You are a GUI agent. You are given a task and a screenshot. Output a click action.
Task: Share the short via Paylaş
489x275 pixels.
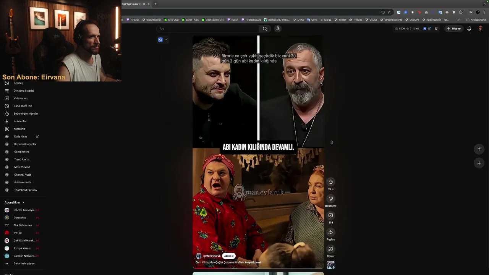click(331, 232)
